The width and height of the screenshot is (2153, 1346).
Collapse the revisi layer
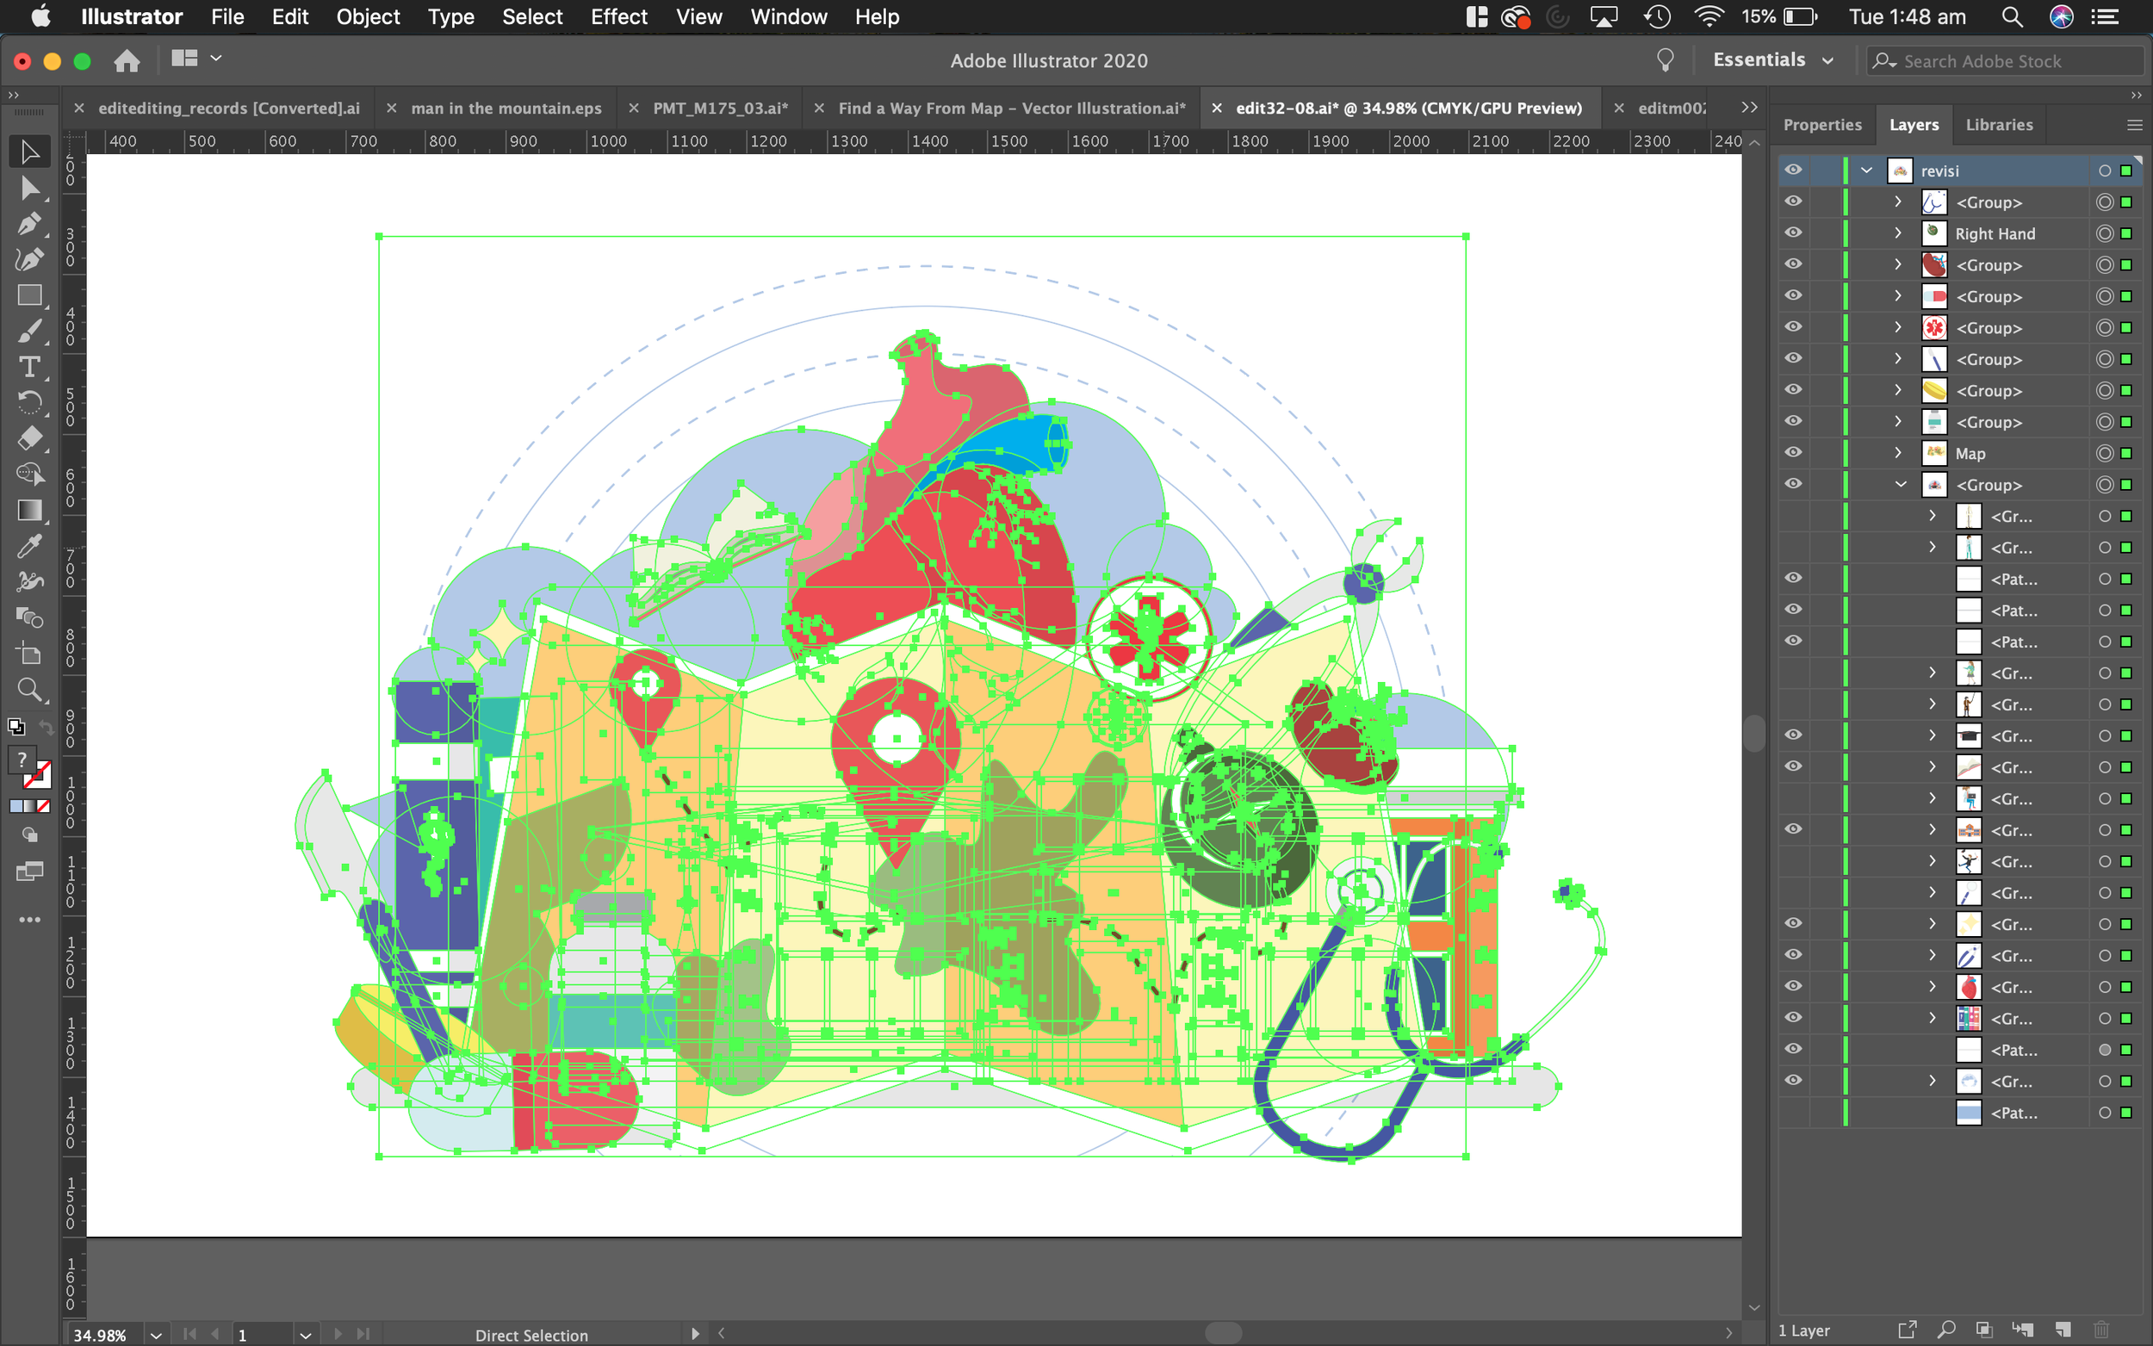coord(1866,170)
